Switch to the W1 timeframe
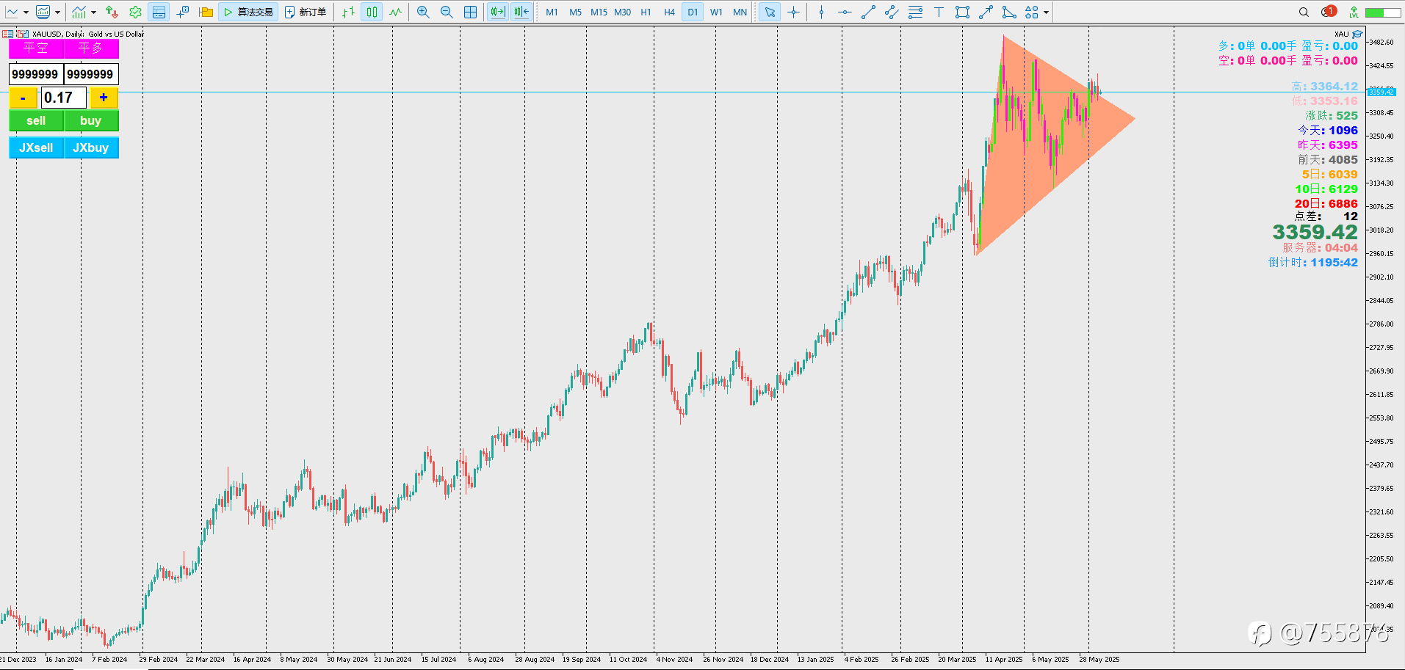The width and height of the screenshot is (1405, 670). pyautogui.click(x=716, y=12)
